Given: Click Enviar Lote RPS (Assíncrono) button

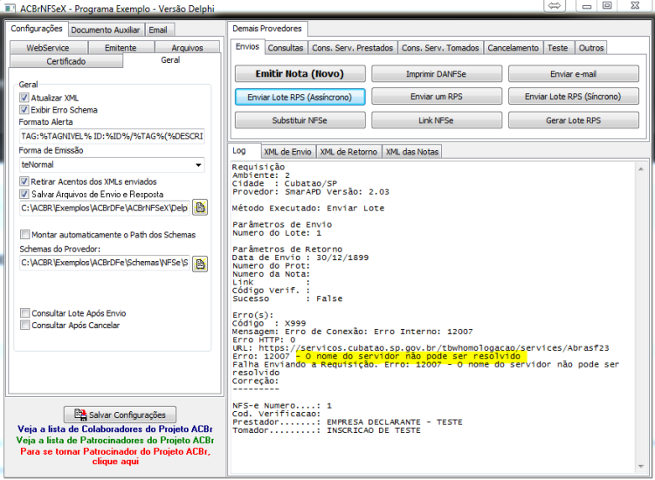Looking at the screenshot, I should pyautogui.click(x=300, y=97).
